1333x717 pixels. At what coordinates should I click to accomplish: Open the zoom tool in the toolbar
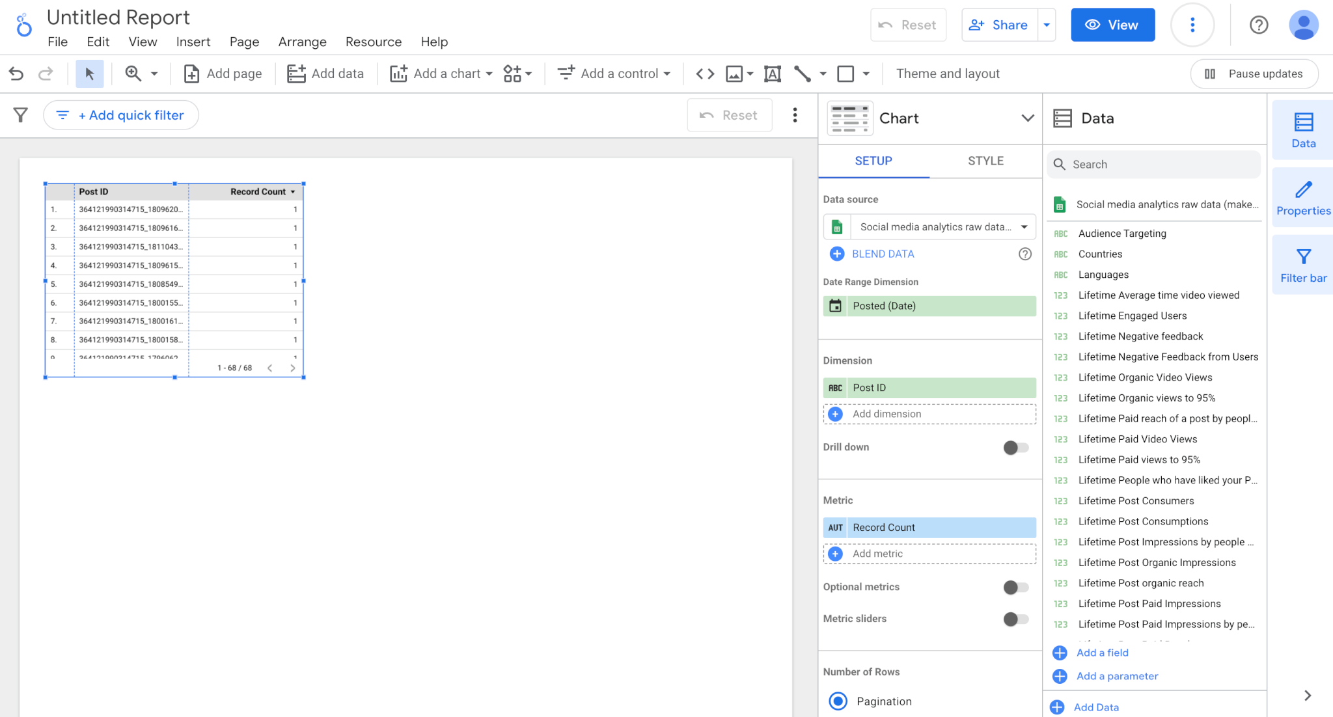(x=133, y=74)
